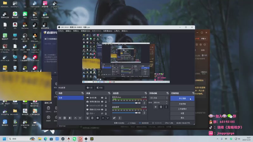The image size is (253, 142).
Task: Click the source filters button beside properties
Action: click(x=100, y=88)
